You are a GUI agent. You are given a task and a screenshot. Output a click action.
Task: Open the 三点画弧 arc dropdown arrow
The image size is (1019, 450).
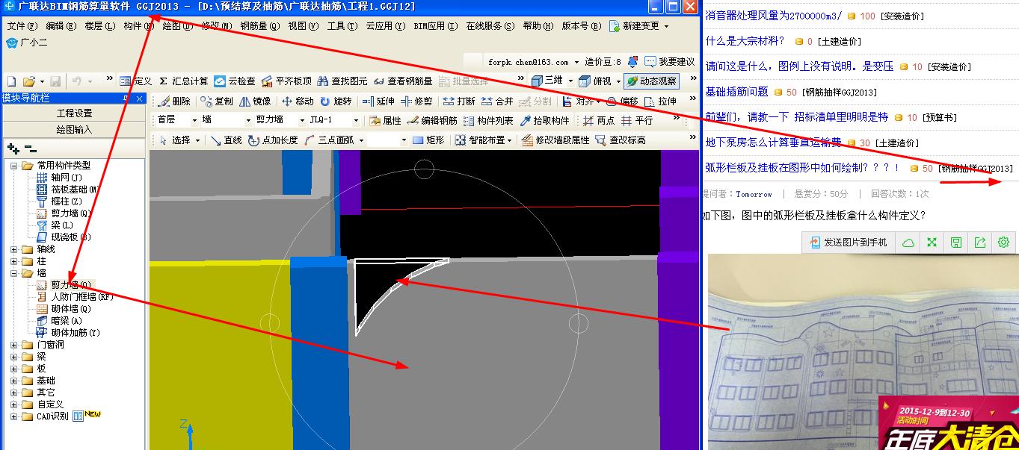360,140
